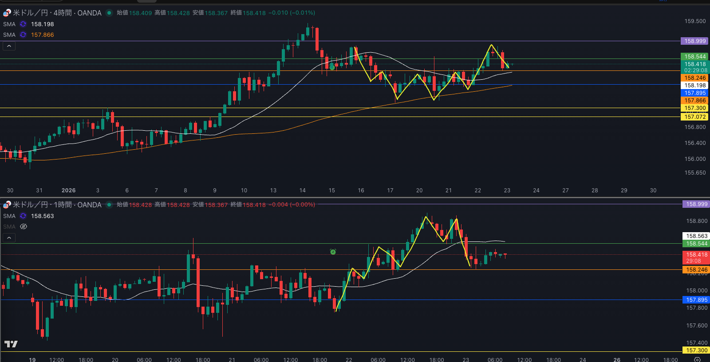Collapse the indicator legend in 1-hour chart
This screenshot has height=362, width=710.
[9, 237]
